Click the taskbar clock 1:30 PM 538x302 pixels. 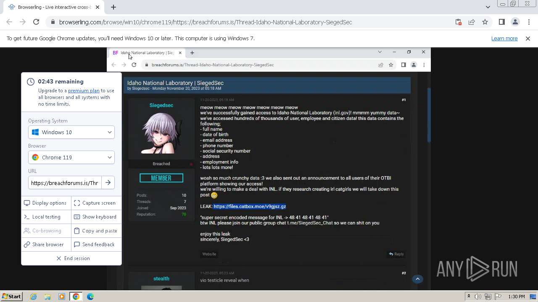516,297
